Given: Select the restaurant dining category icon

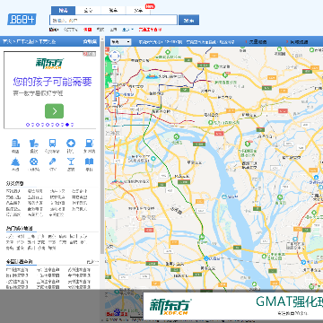Looking at the screenshot, I should [34, 144].
